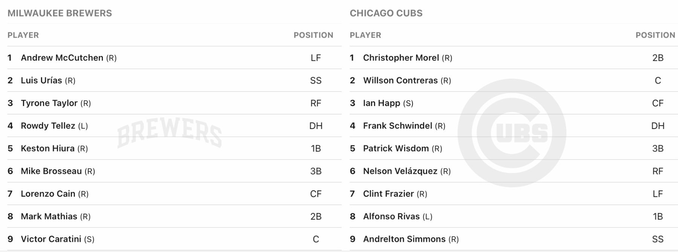Click Christopher Morel's name
678x252 pixels.
click(x=401, y=58)
